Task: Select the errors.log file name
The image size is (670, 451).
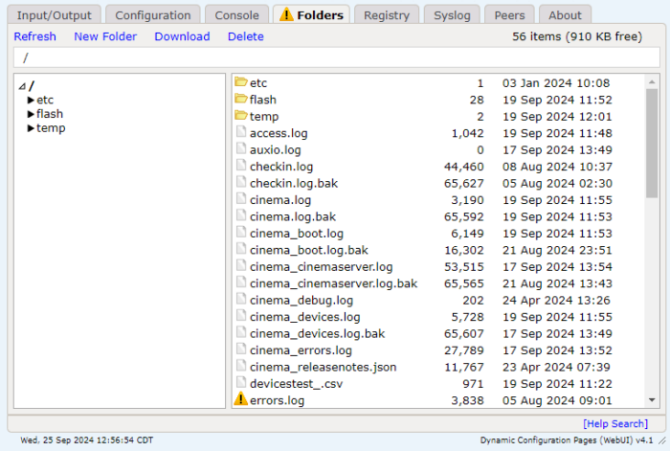Action: pyautogui.click(x=277, y=400)
